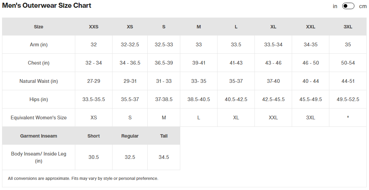Click the Garment Inseam header cell

point(39,136)
